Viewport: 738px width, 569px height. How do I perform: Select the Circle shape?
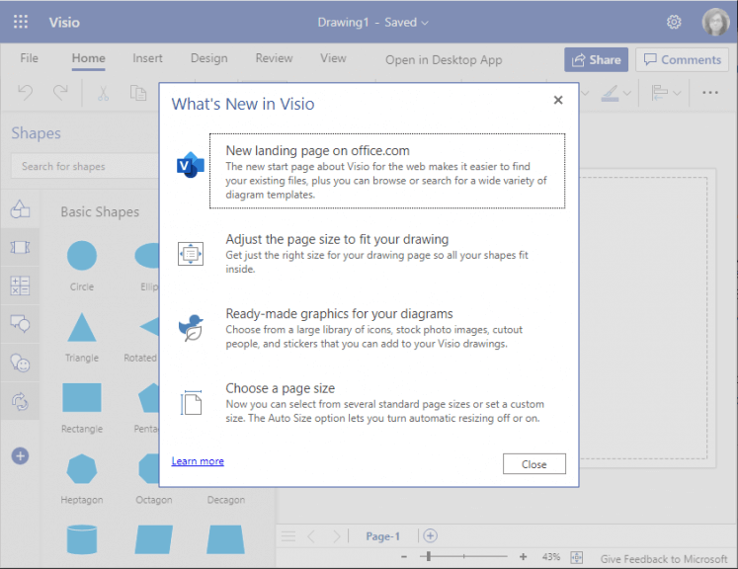pyautogui.click(x=82, y=256)
